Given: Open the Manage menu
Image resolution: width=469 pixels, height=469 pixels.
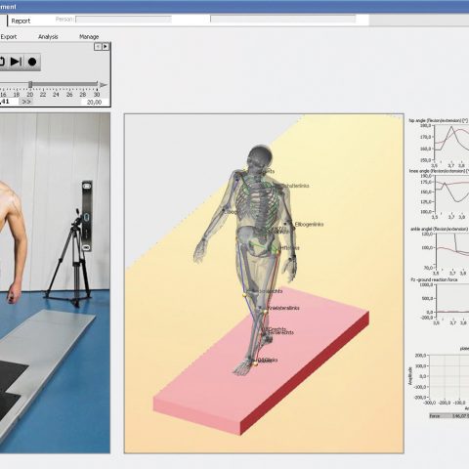Looking at the screenshot, I should [89, 37].
